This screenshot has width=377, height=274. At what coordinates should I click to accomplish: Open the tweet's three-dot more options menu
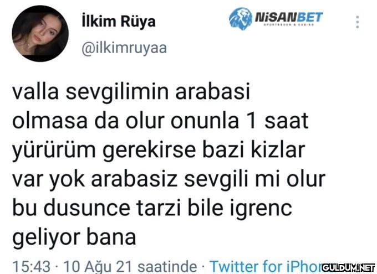pos(358,22)
